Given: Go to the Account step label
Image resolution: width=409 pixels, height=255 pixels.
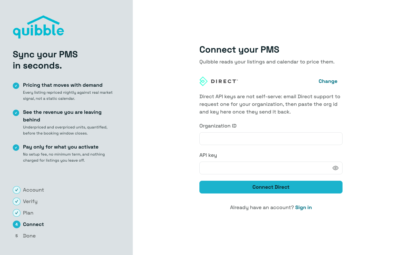Looking at the screenshot, I should coord(34,190).
